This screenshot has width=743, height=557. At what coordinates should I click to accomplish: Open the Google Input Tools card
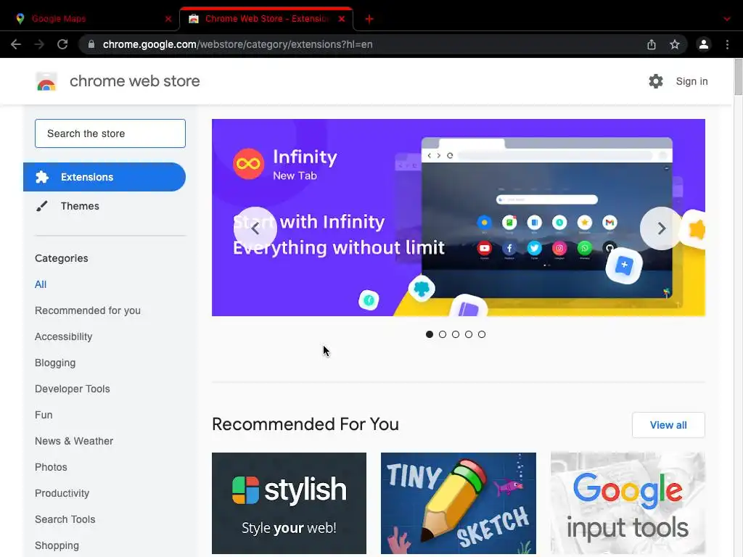pyautogui.click(x=628, y=503)
